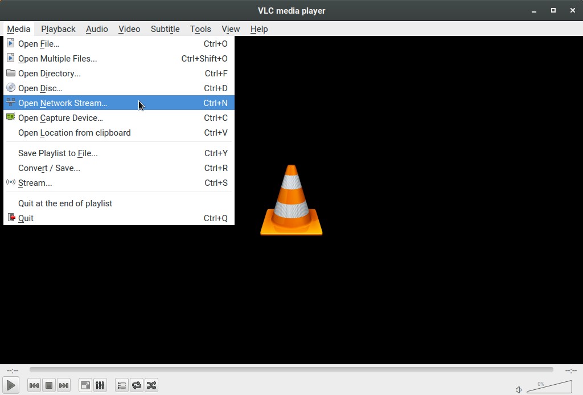Select Quit at the end of playlist
This screenshot has width=583, height=395.
(65, 203)
